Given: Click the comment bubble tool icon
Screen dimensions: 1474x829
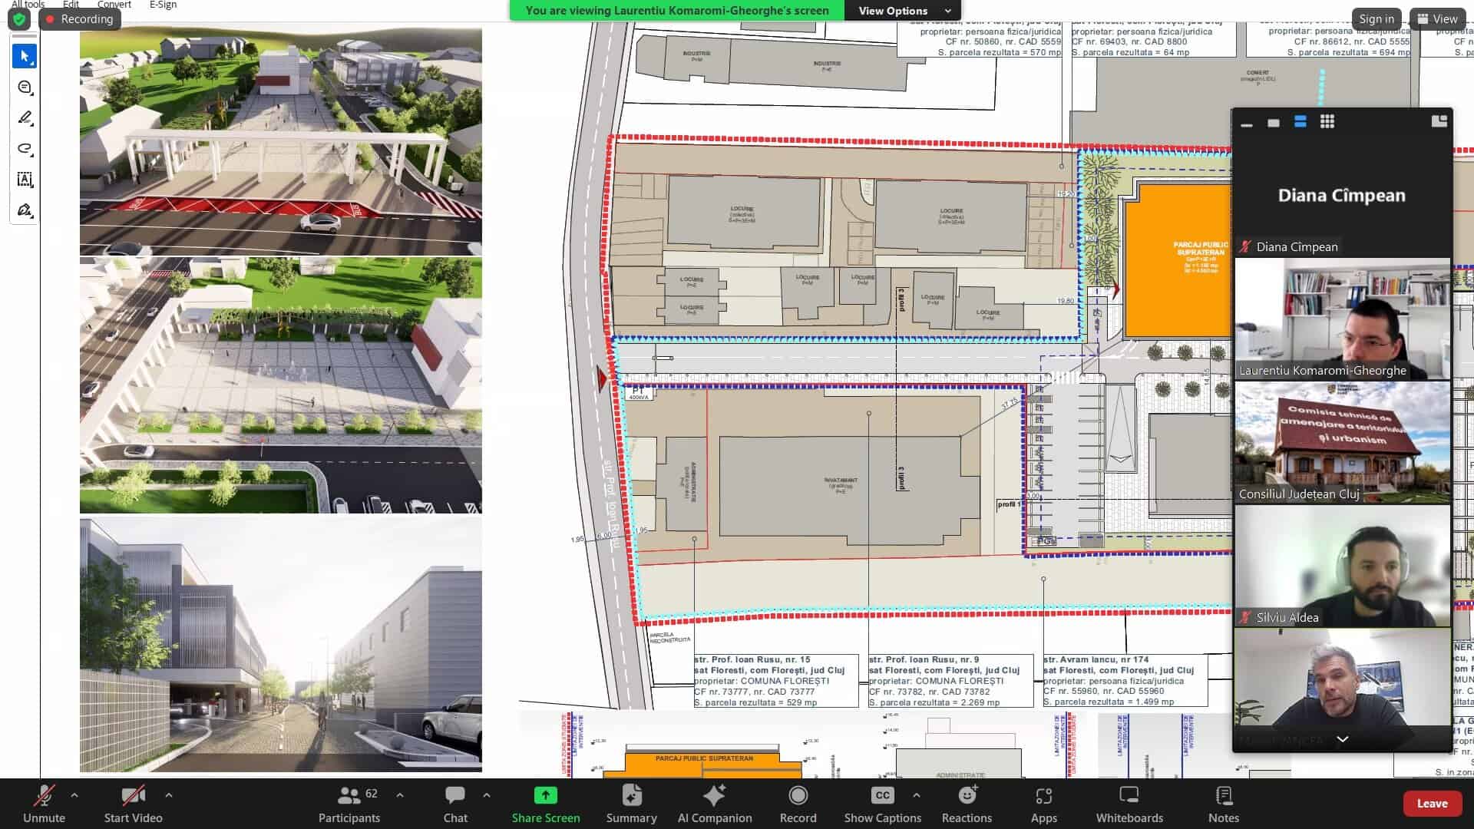Looking at the screenshot, I should tap(25, 88).
